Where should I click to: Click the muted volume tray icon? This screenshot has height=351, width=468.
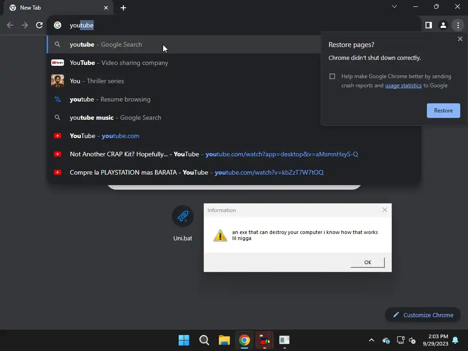coord(412,340)
